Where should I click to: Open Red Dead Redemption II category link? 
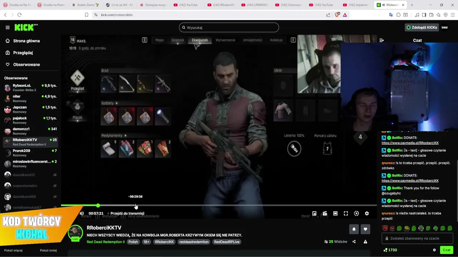pyautogui.click(x=106, y=242)
